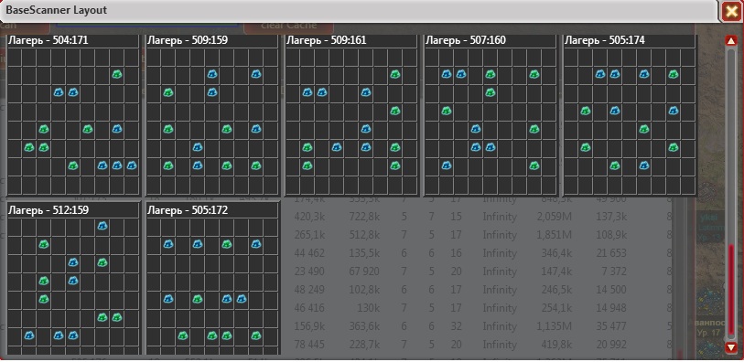Screen dimensions: 744x362
Task: Click 156,9k in the background table
Action: coord(309,326)
